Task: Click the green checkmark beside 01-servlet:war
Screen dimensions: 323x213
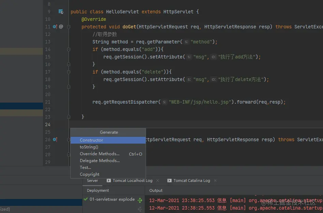Action: [x=86, y=199]
